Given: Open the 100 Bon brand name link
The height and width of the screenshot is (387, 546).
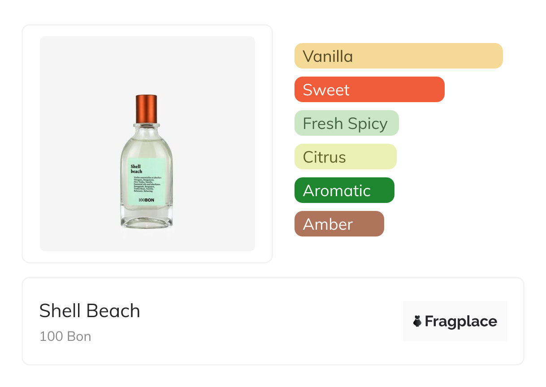Looking at the screenshot, I should point(65,336).
